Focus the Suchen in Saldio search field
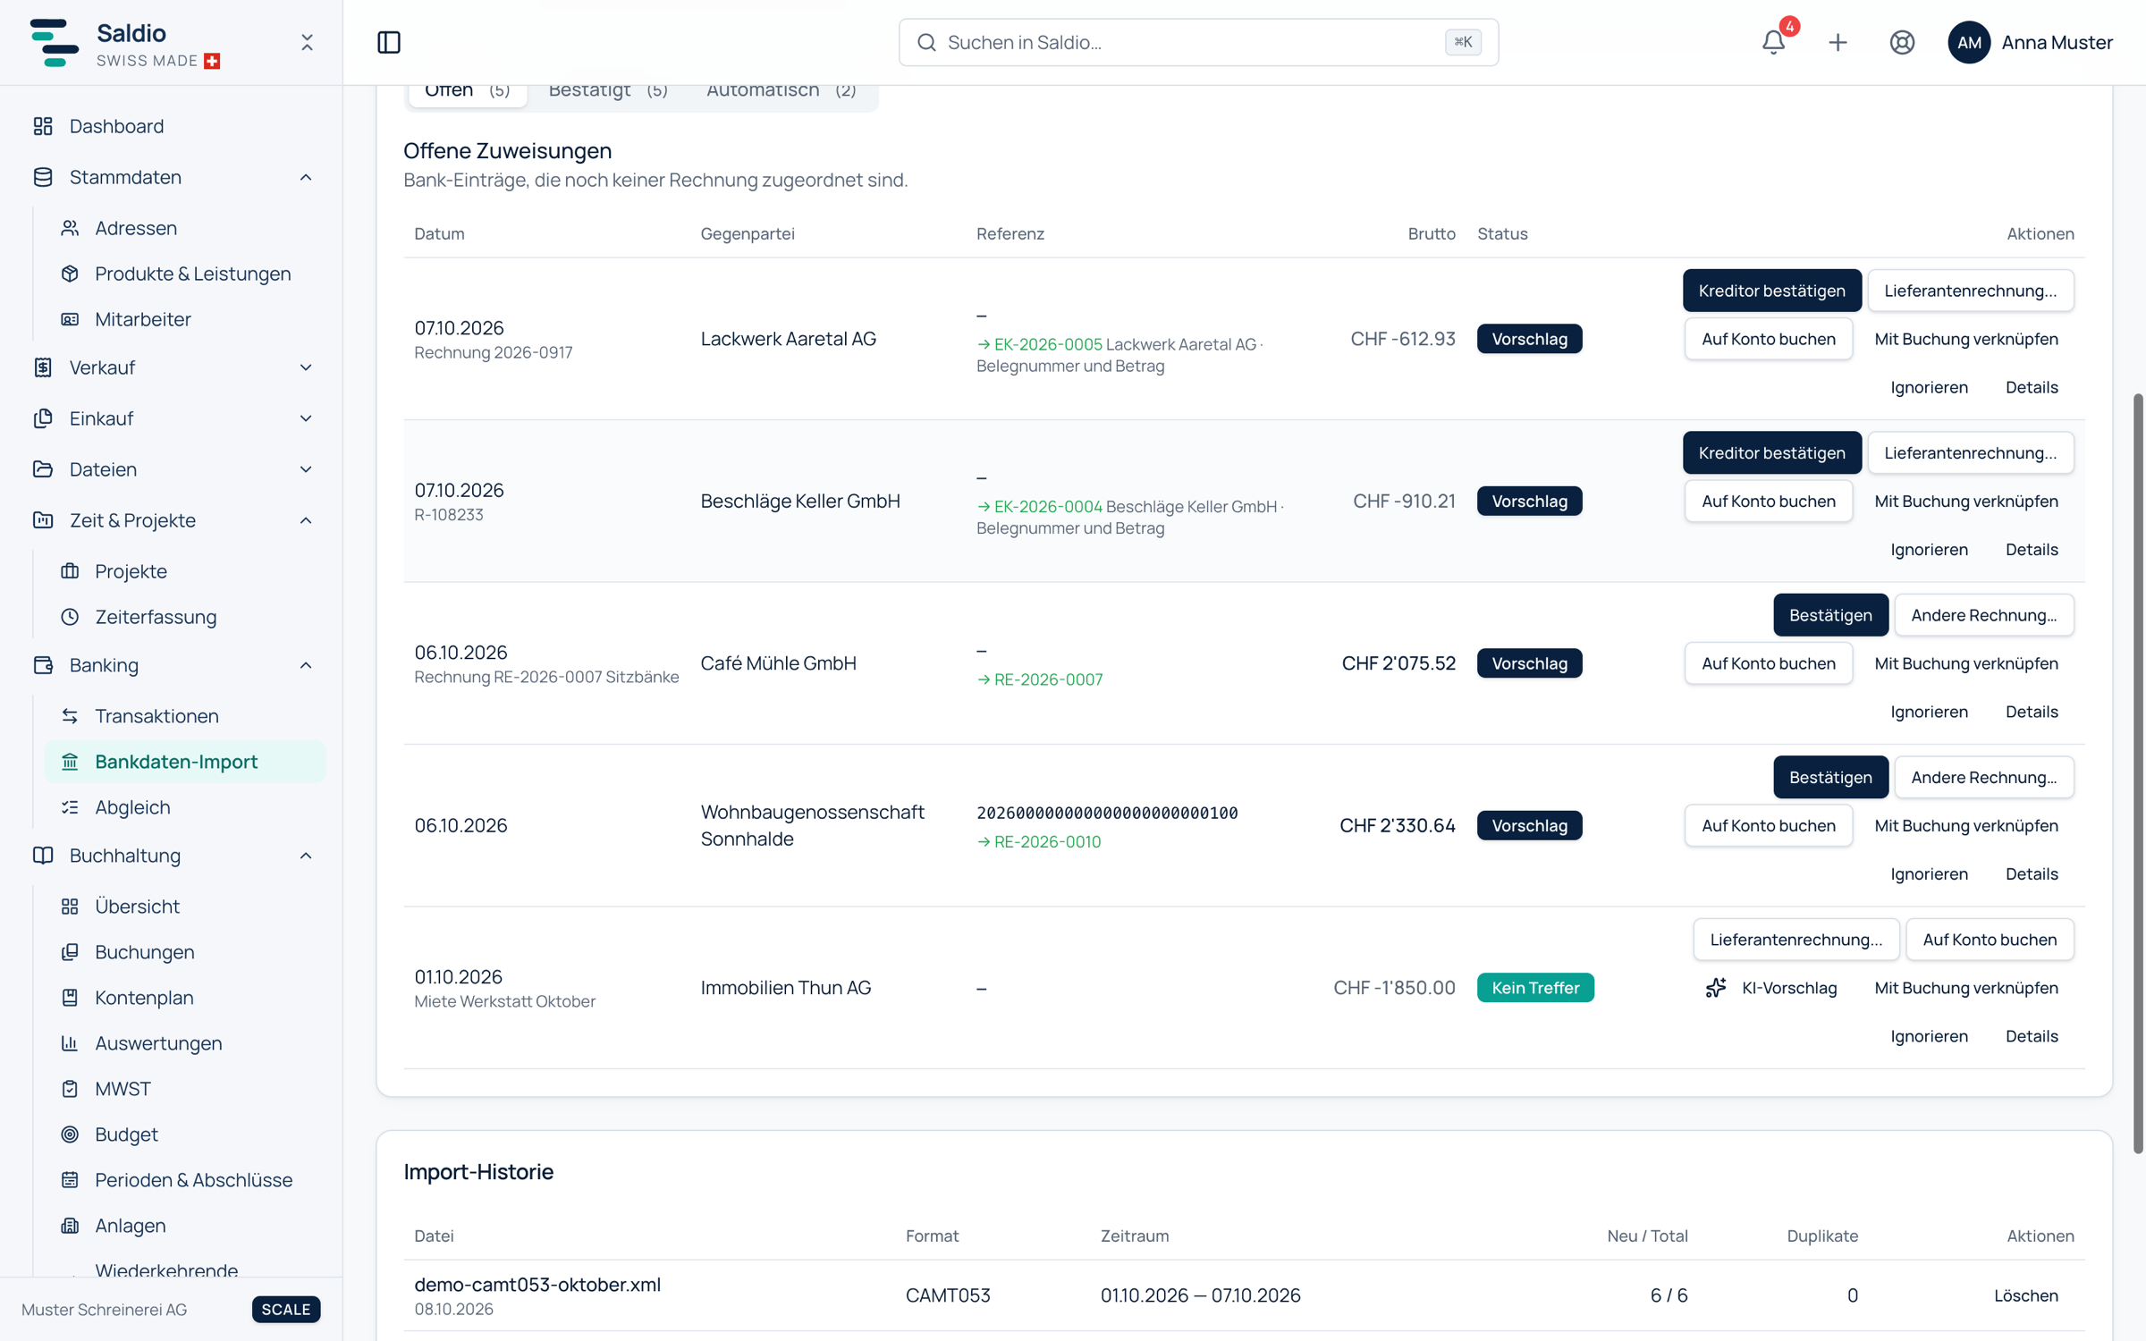The image size is (2146, 1341). pyautogui.click(x=1198, y=42)
